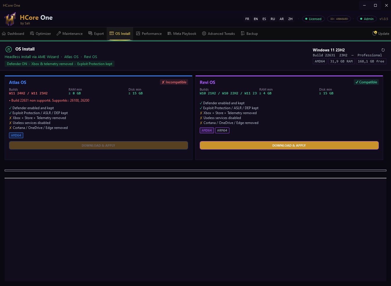The height and width of the screenshot is (286, 391).
Task: Click the AMD64 tag in Atlas OS card
Action: [x=16, y=135]
